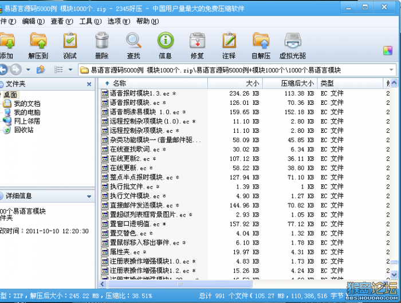Click the vertical scrollbar up arrow
Image resolution: width=401 pixels, height=303 pixels.
coord(394,82)
